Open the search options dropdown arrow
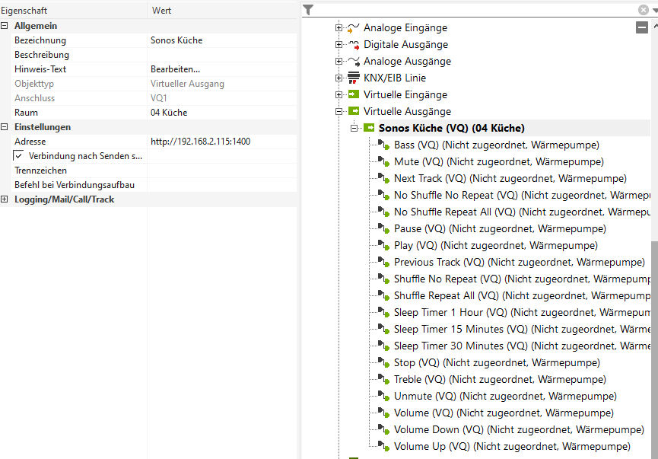Screen dimensions: 658x459 tap(655, 11)
